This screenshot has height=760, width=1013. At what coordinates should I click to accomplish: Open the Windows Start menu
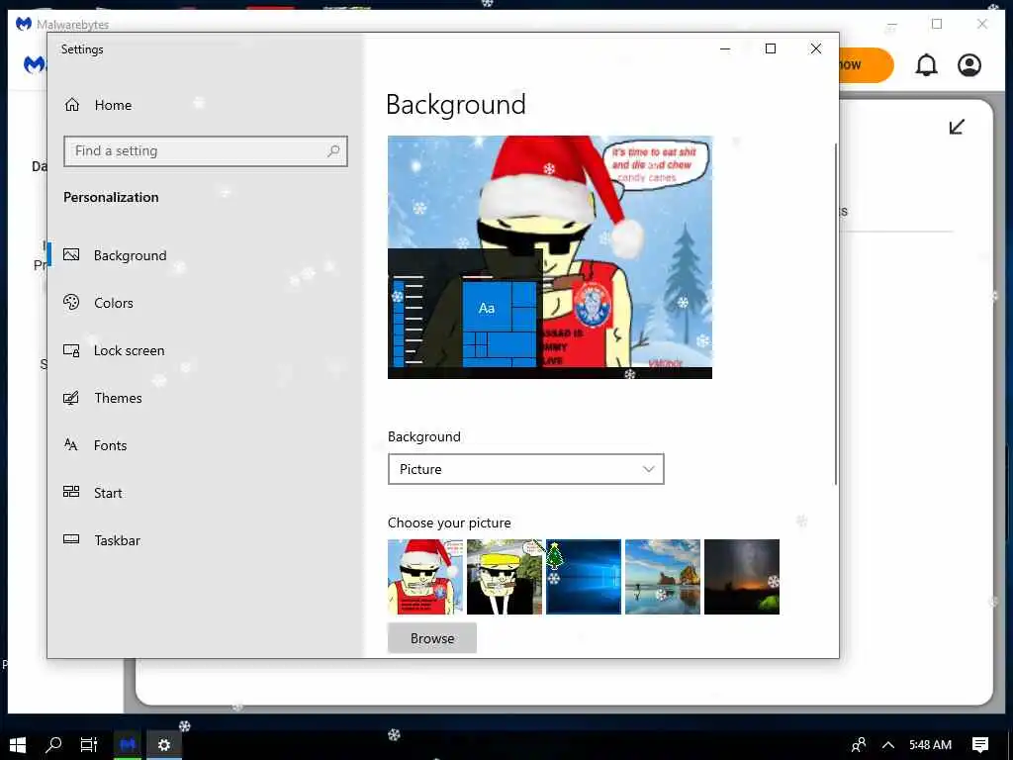18,745
